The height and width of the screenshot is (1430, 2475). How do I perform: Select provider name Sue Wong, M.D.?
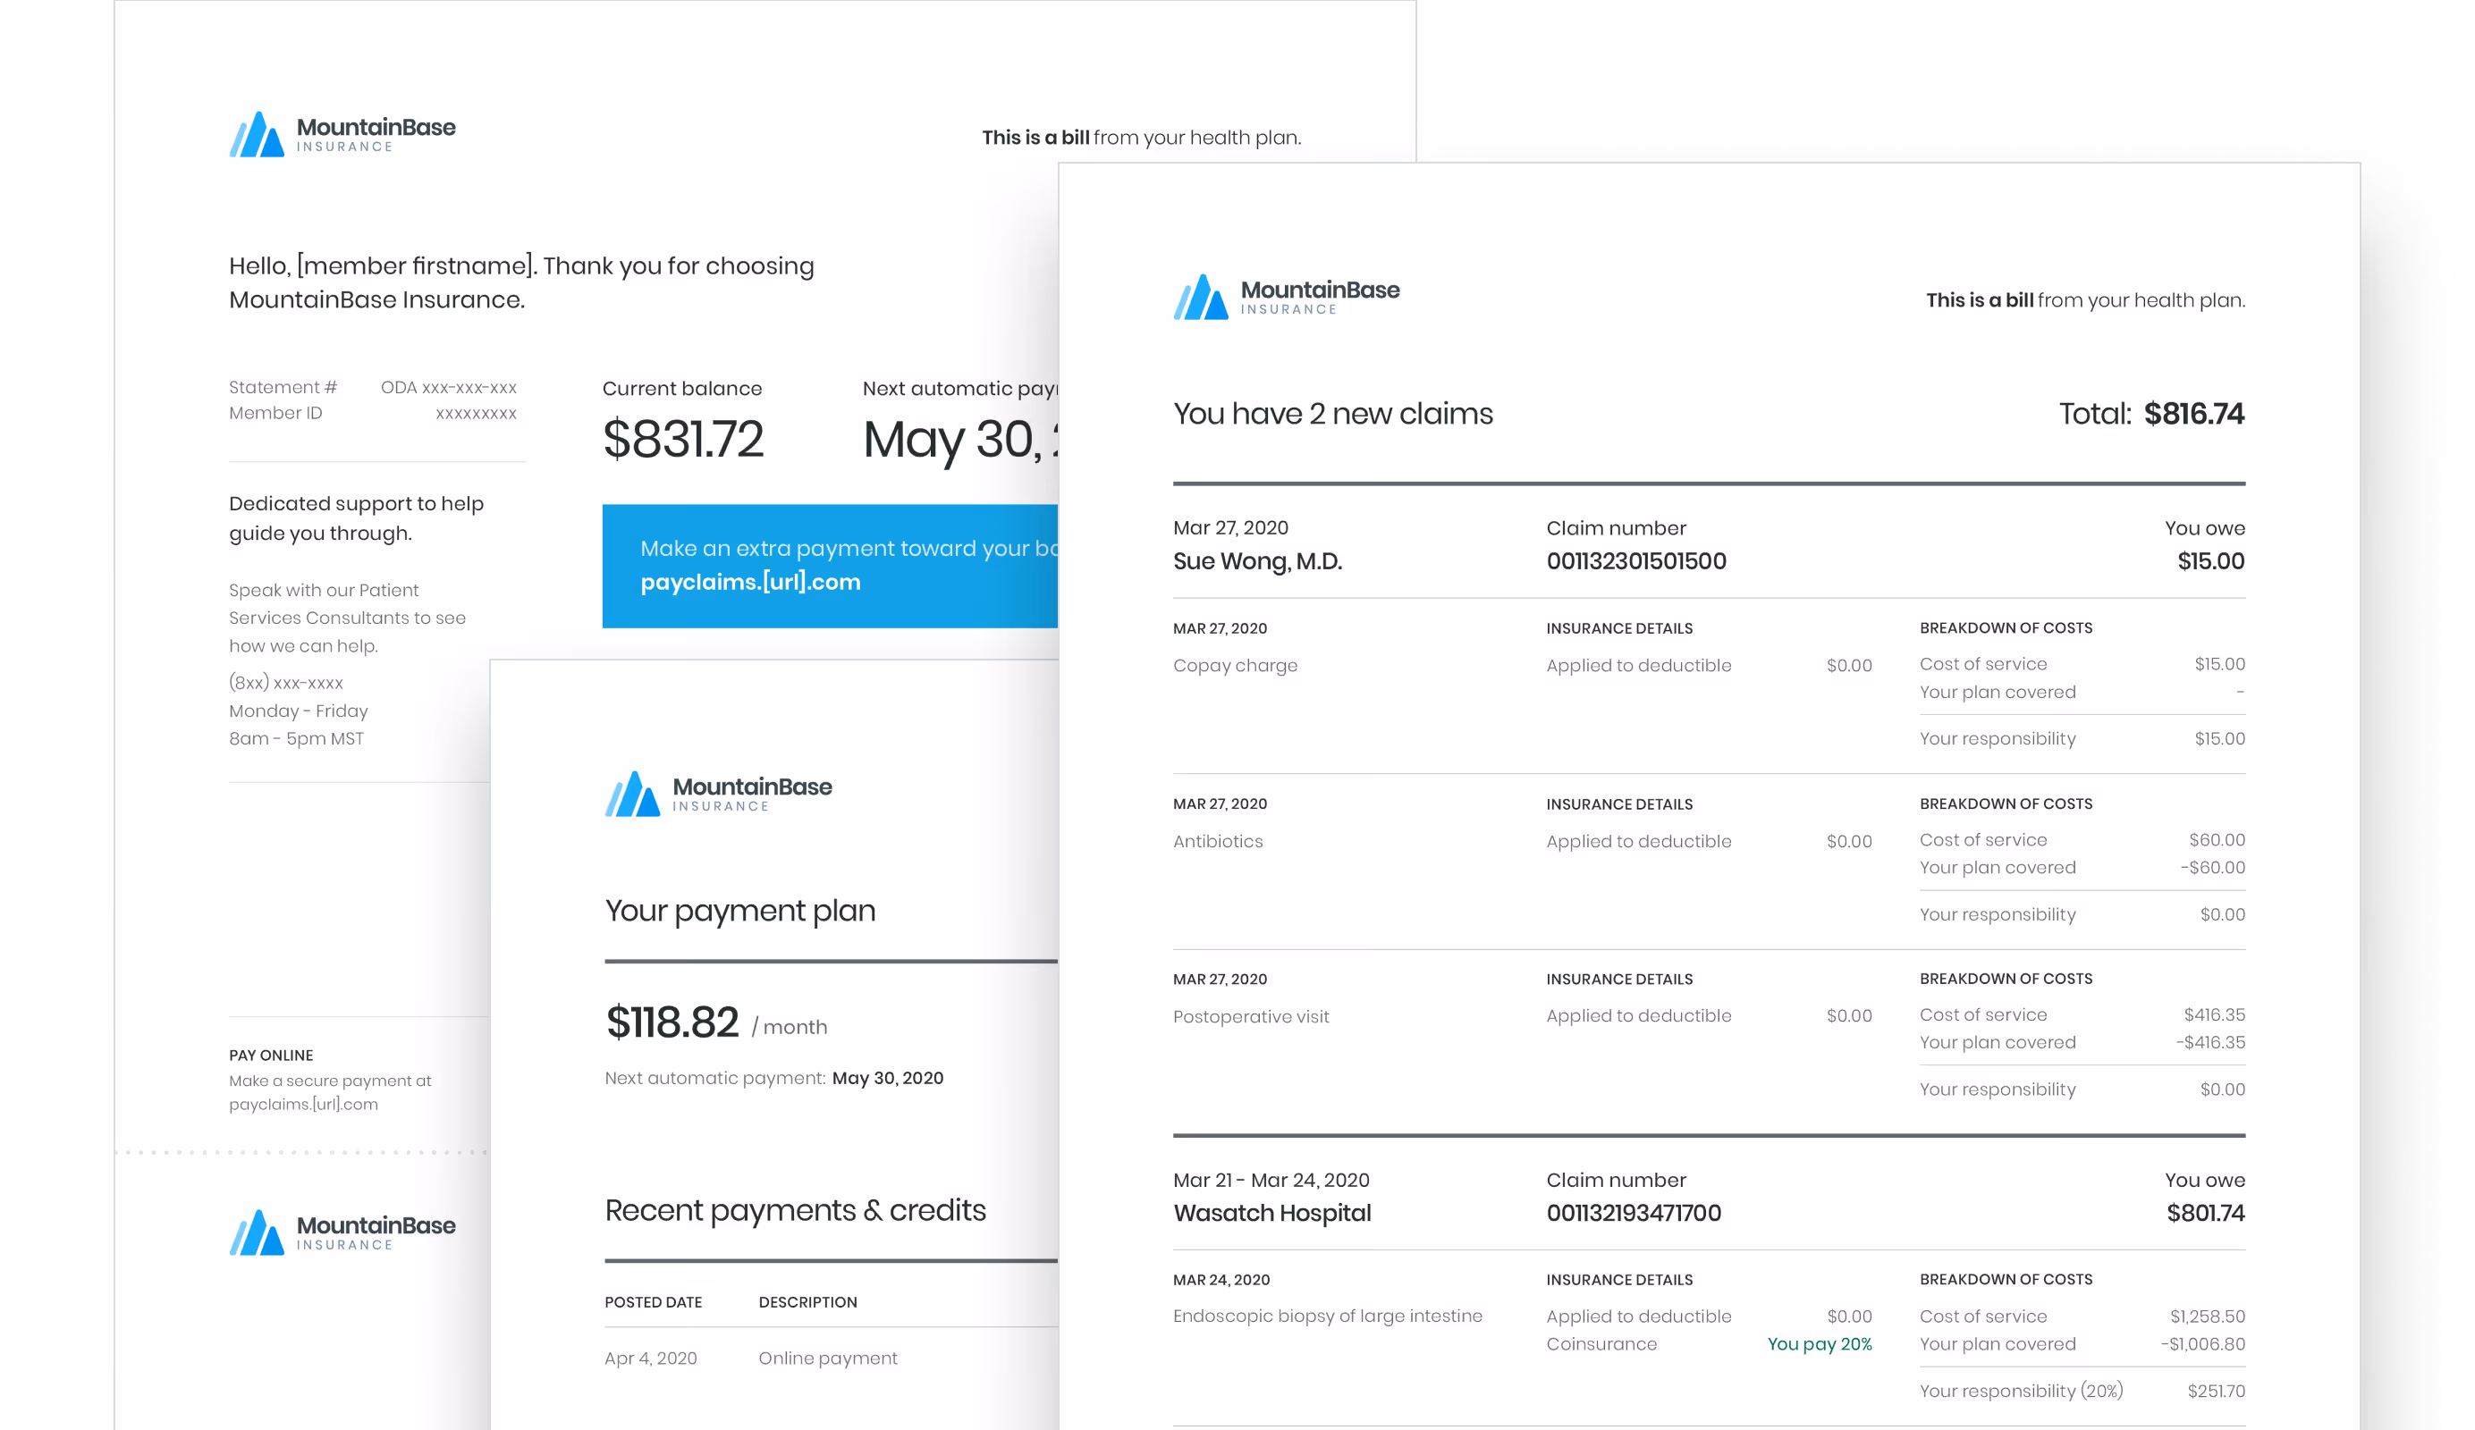(x=1257, y=561)
